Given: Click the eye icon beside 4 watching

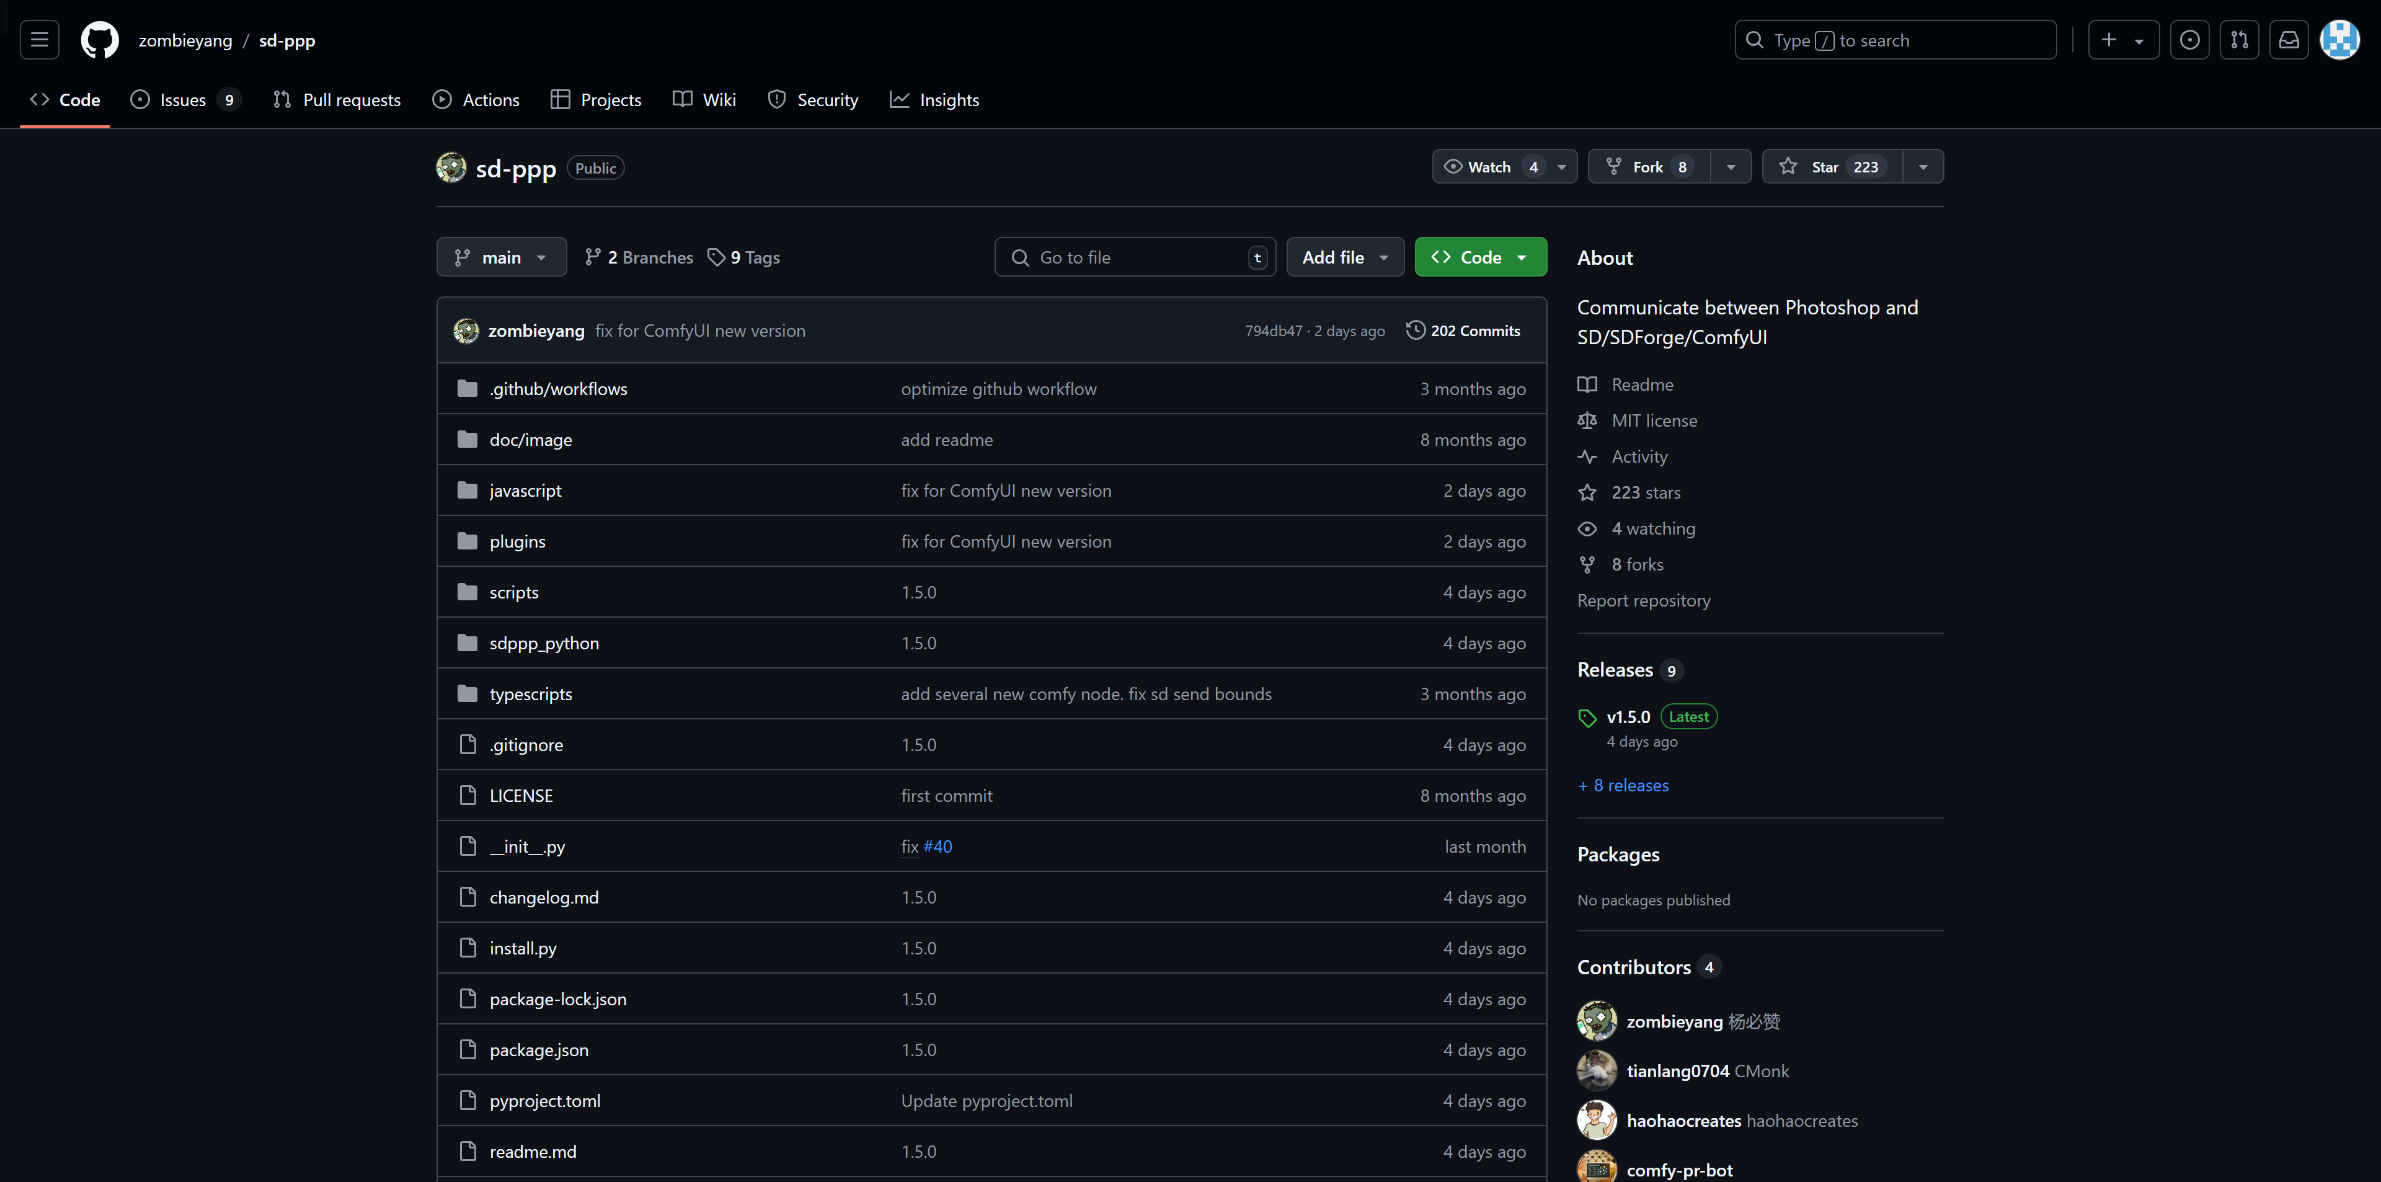Looking at the screenshot, I should pyautogui.click(x=1587, y=528).
